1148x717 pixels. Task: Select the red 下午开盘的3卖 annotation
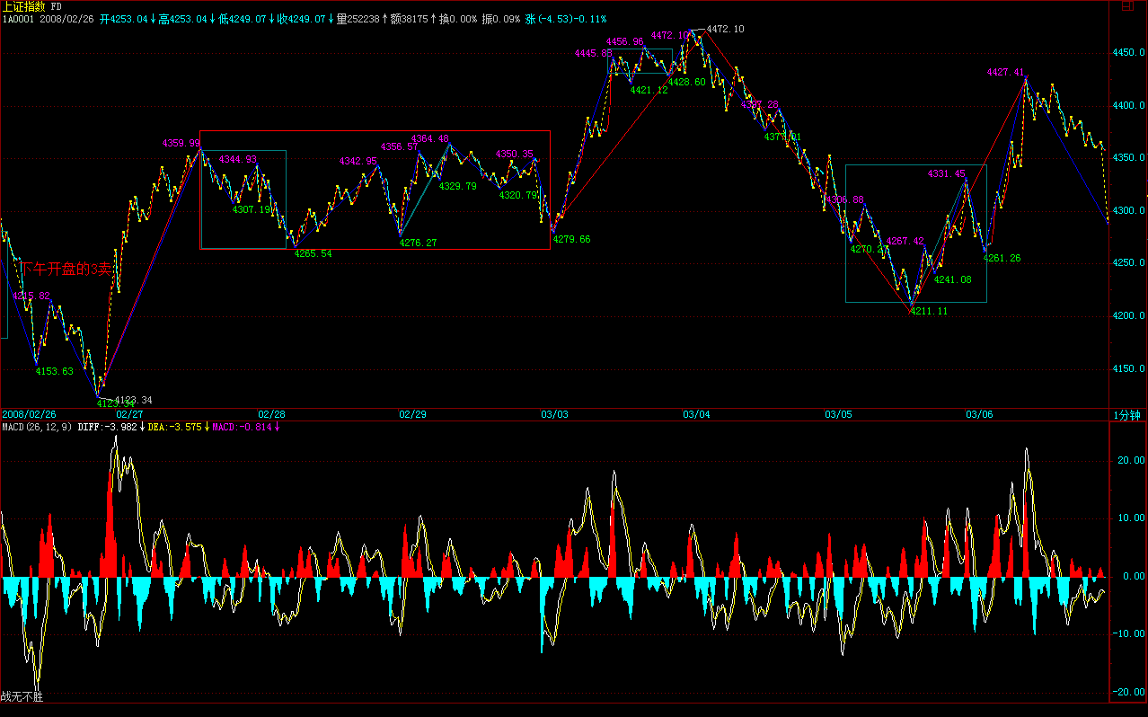[66, 268]
